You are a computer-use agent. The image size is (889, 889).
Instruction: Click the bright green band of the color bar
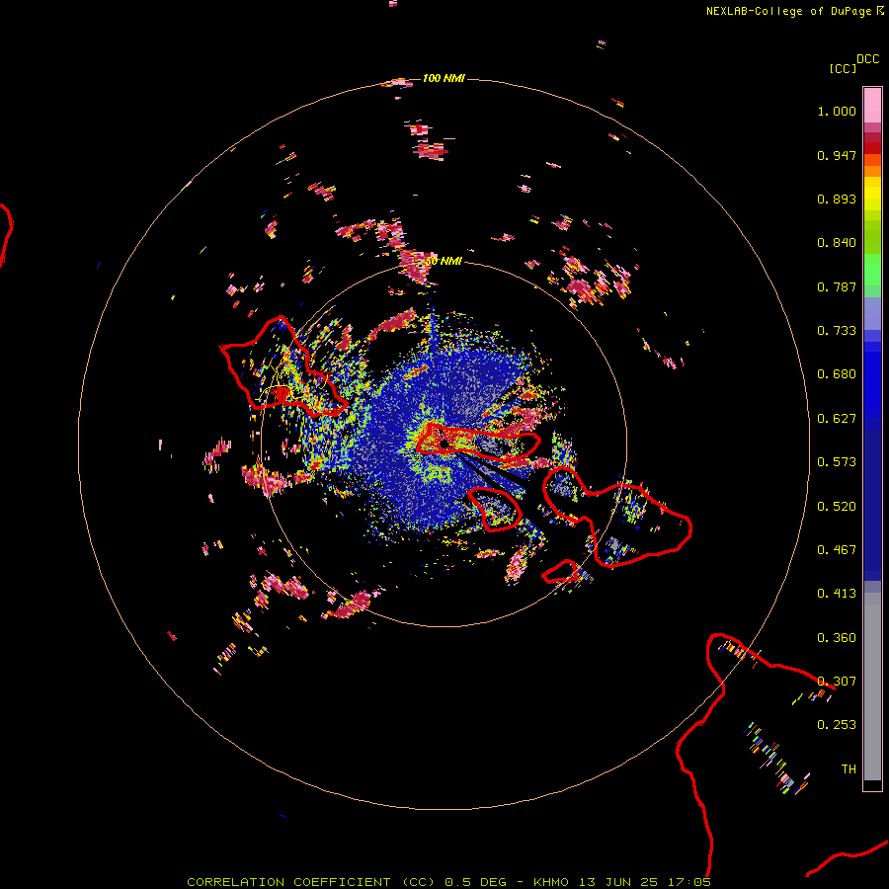[872, 270]
